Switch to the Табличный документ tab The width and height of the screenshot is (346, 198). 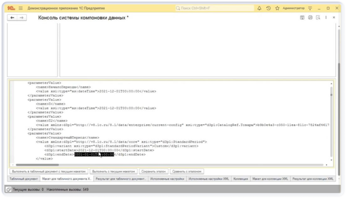[24, 179]
